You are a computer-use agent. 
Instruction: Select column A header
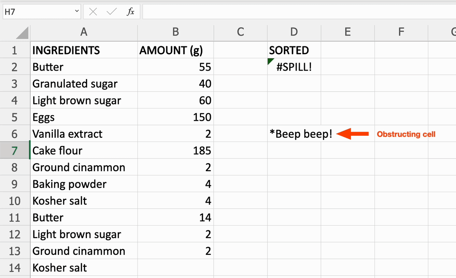coord(84,32)
